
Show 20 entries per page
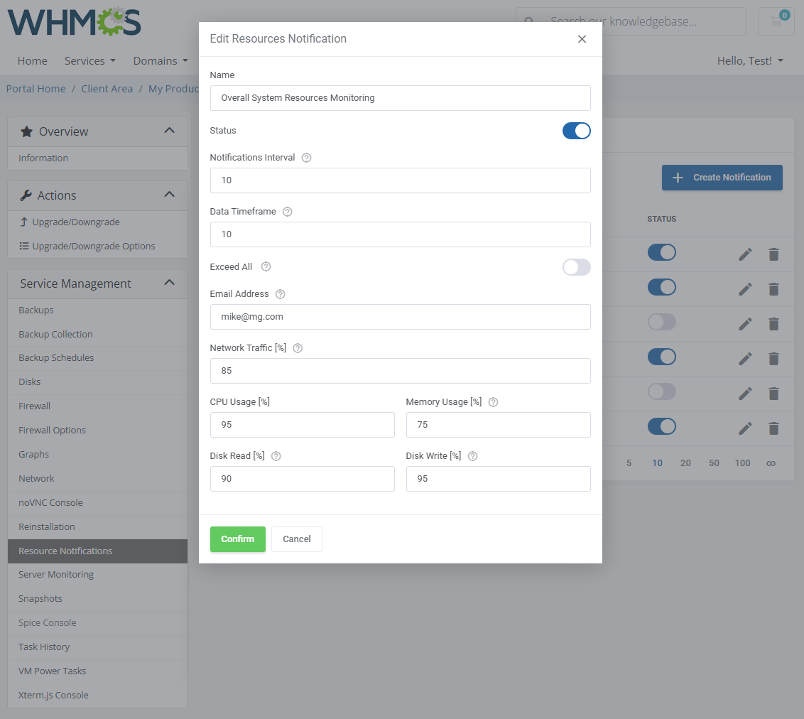point(685,463)
